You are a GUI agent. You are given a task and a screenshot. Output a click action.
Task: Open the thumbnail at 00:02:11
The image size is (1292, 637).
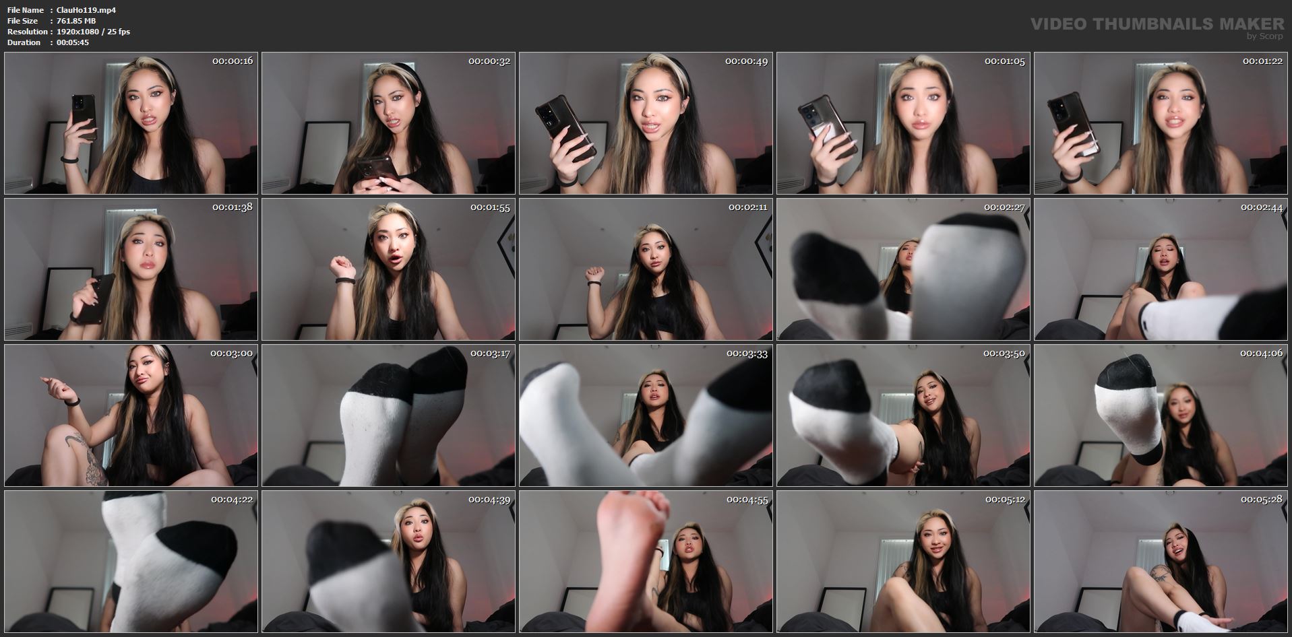click(x=646, y=269)
